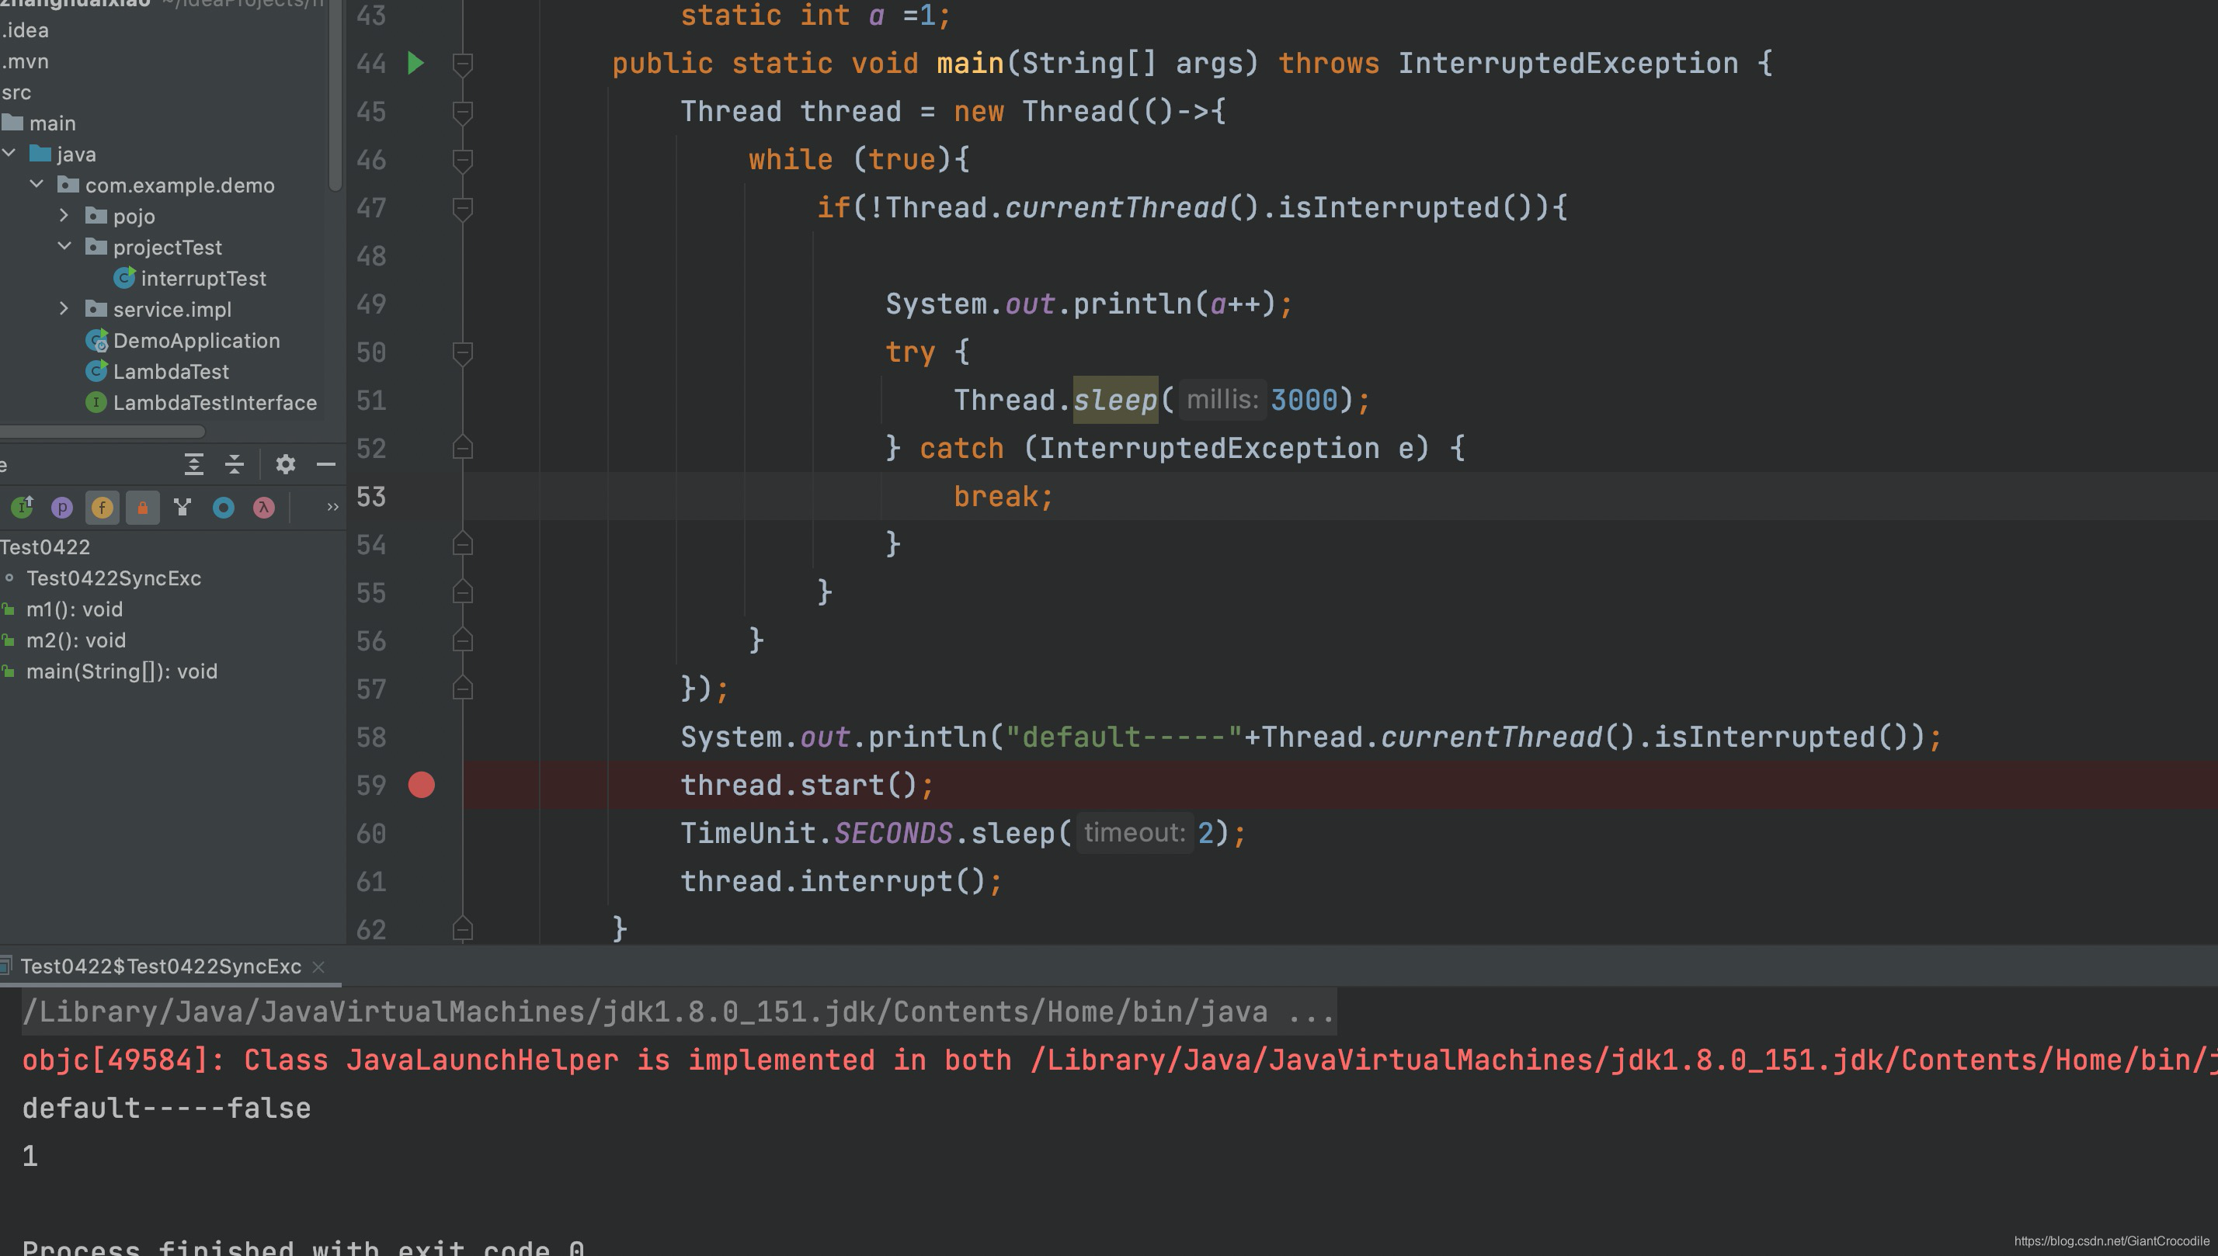This screenshot has width=2218, height=1256.
Task: Select Test0422SyncExc in Structure panel
Action: (113, 578)
